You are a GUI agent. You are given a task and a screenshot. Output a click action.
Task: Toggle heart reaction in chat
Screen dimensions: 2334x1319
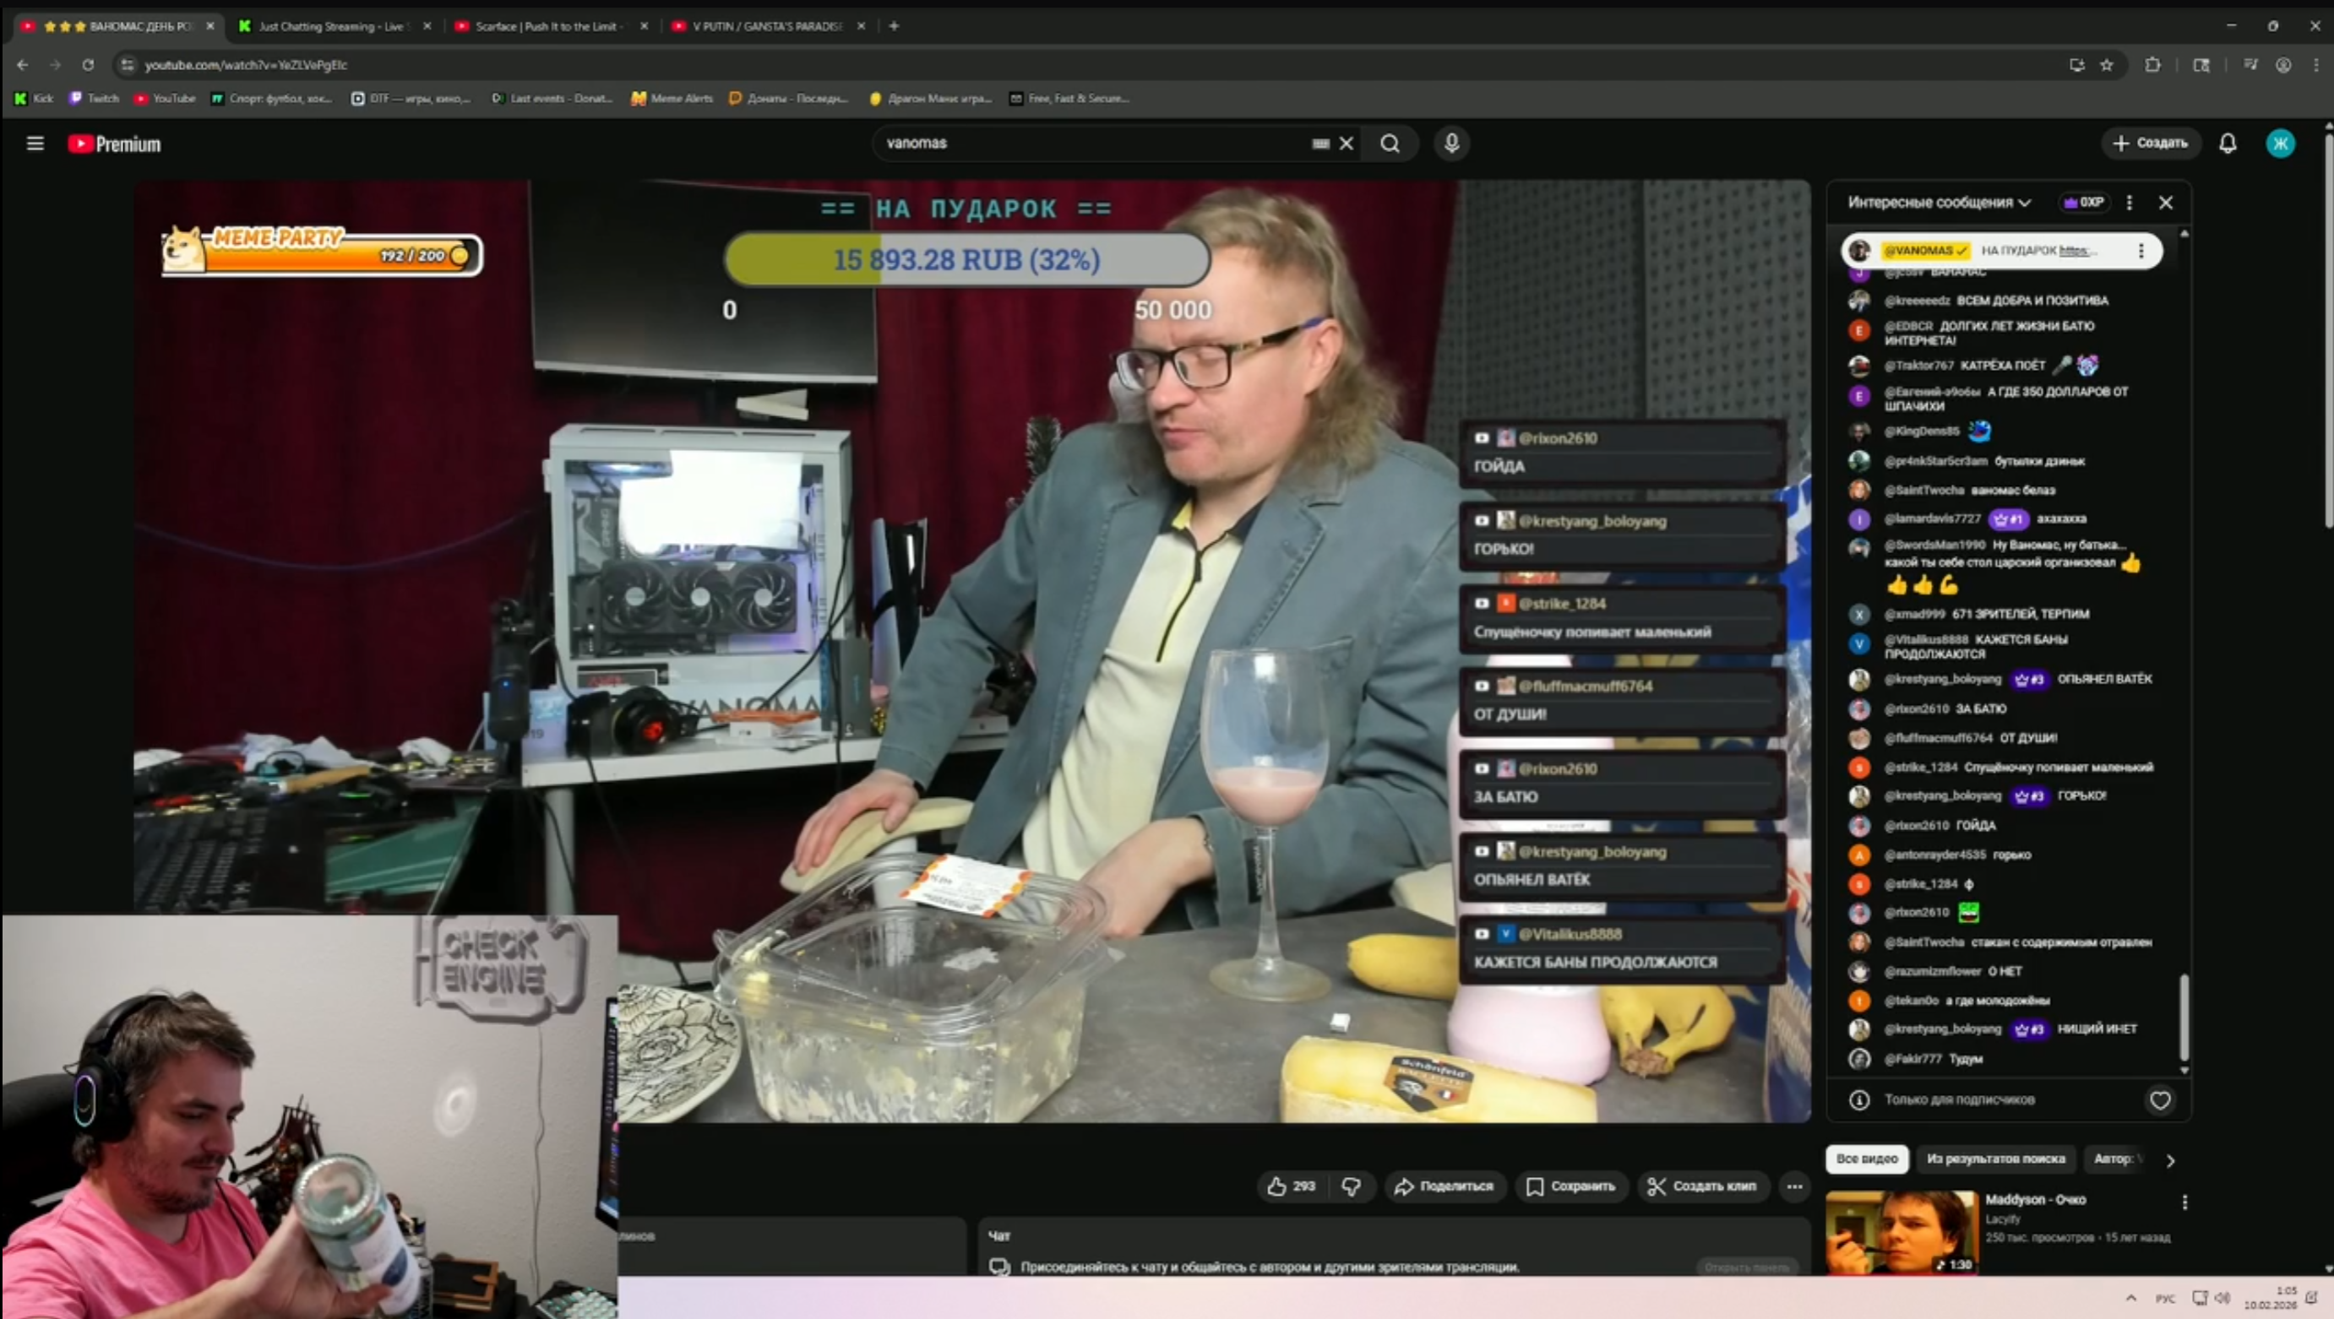click(2160, 1099)
